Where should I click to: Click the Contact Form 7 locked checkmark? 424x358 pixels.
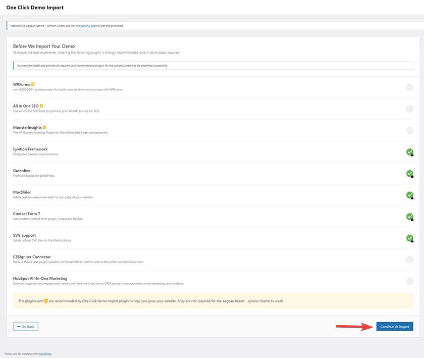pyautogui.click(x=410, y=217)
